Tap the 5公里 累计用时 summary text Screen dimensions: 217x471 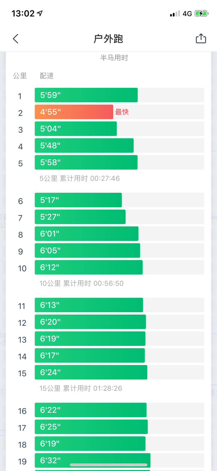tap(79, 178)
